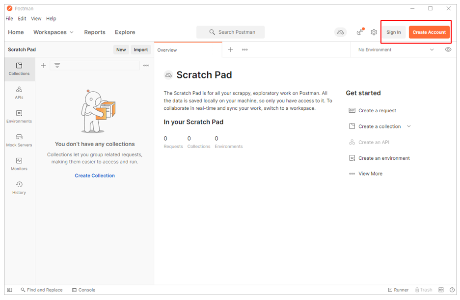This screenshot has height=300, width=460.
Task: Click the offline scratch pad cloud icon in header
Action: tap(340, 32)
